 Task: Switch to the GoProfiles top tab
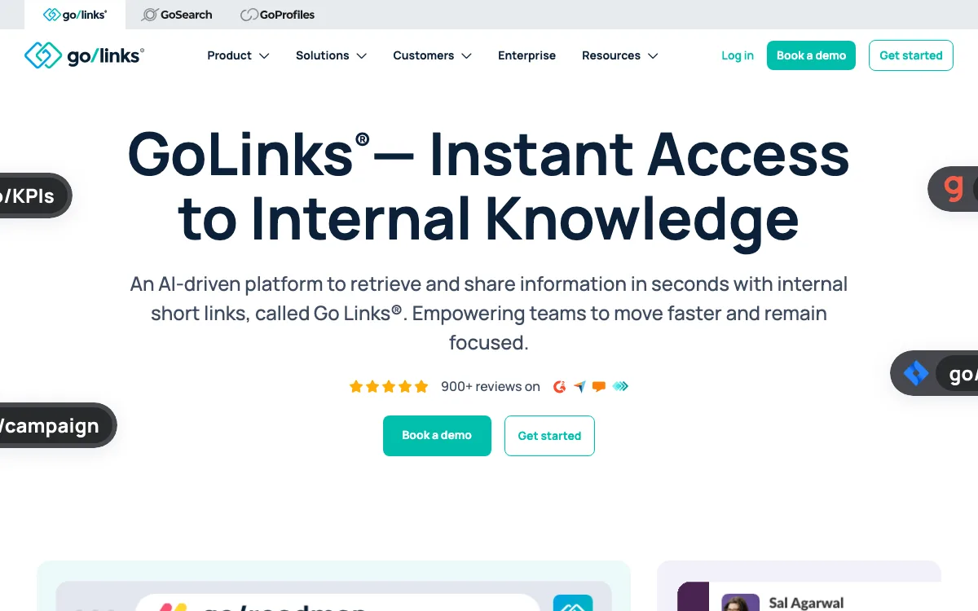[x=278, y=15]
